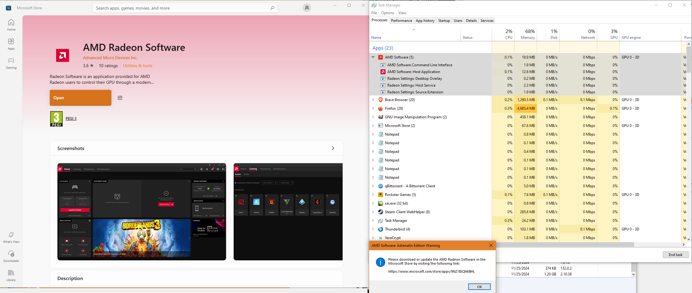692x293 pixels.
Task: Click the Firefox icon in Task Manager list
Action: tap(381, 108)
